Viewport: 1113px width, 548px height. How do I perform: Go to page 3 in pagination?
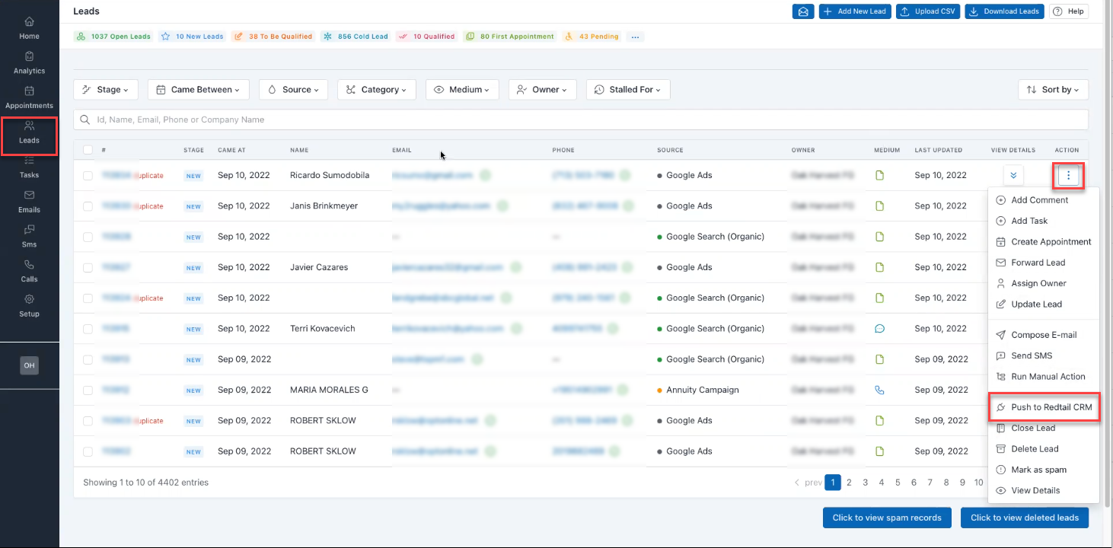click(866, 483)
